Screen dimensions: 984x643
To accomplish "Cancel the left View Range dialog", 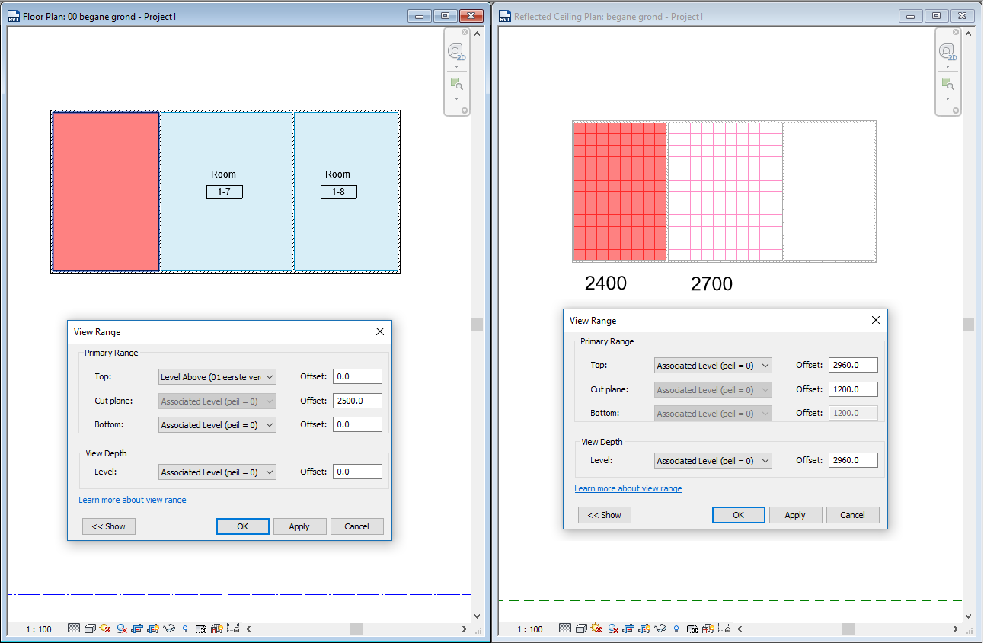I will point(357,526).
